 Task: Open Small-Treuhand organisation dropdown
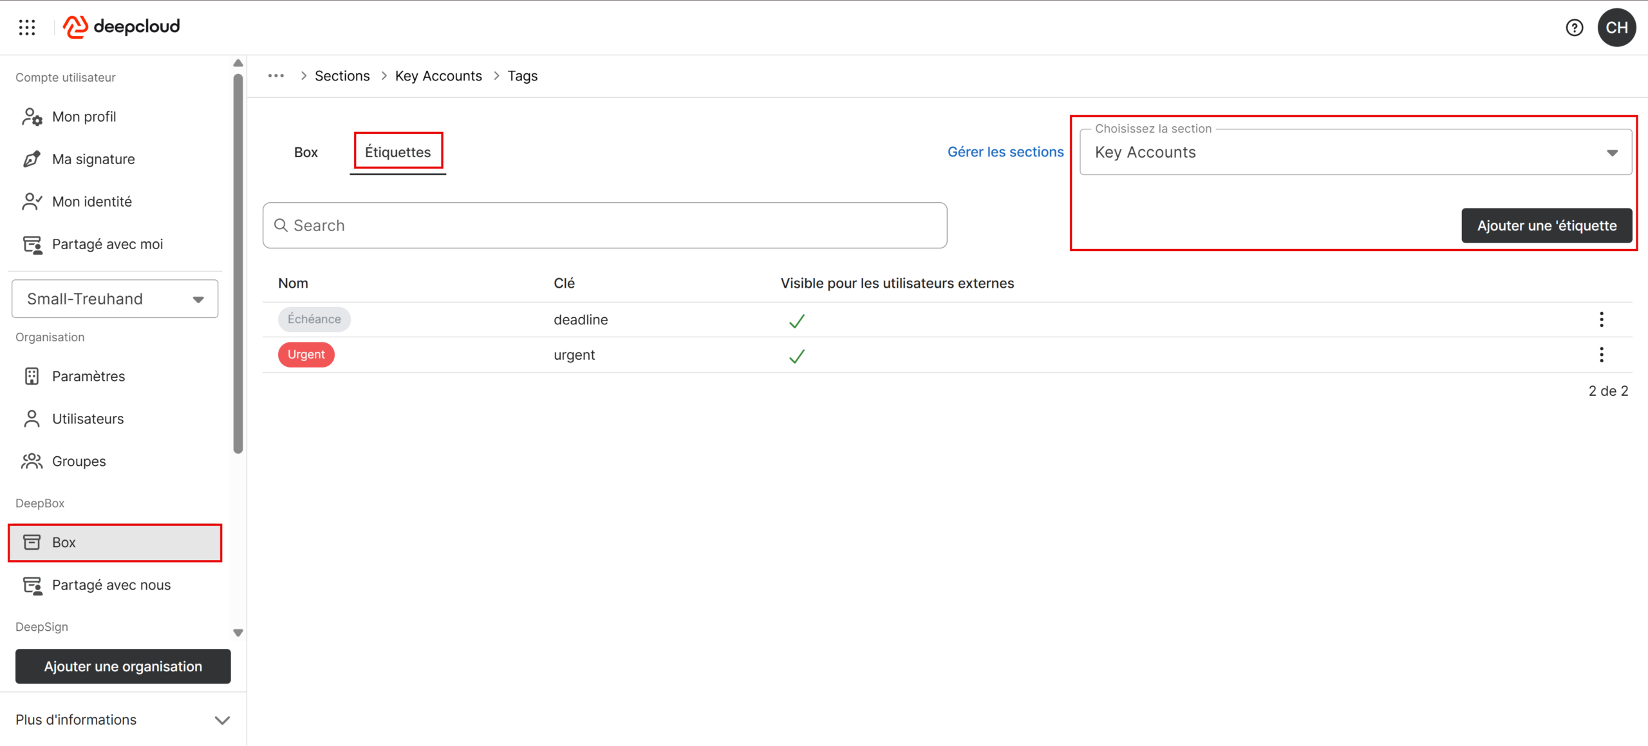click(x=115, y=299)
